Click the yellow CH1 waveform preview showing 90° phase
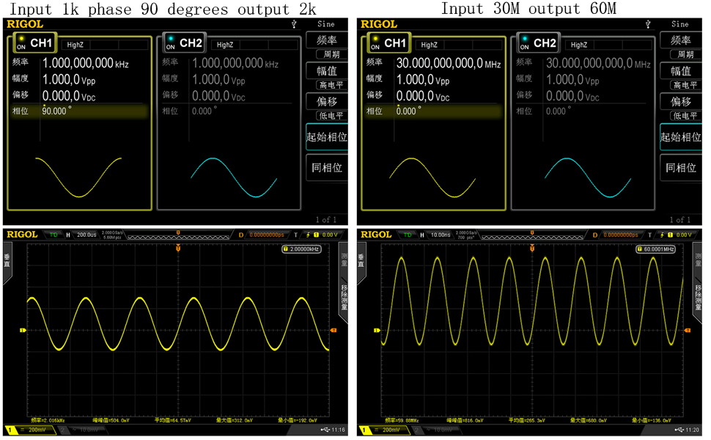Image resolution: width=711 pixels, height=440 pixels. [78, 177]
